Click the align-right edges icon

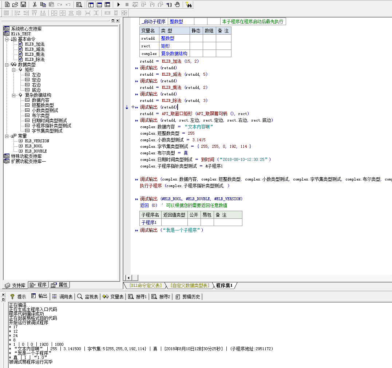pos(26,13)
